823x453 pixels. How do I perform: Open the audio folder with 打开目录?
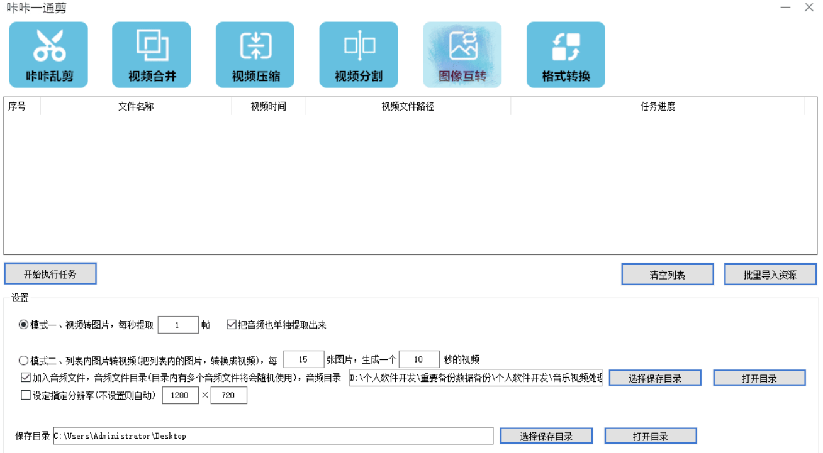[x=759, y=378]
